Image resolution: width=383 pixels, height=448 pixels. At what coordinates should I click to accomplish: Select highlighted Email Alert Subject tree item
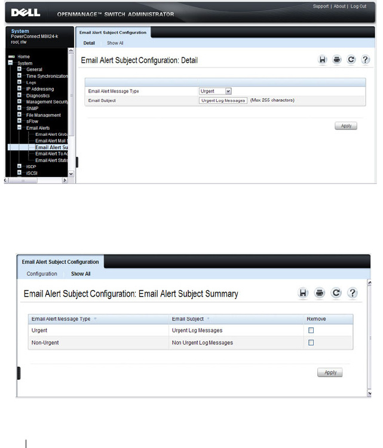[51, 147]
